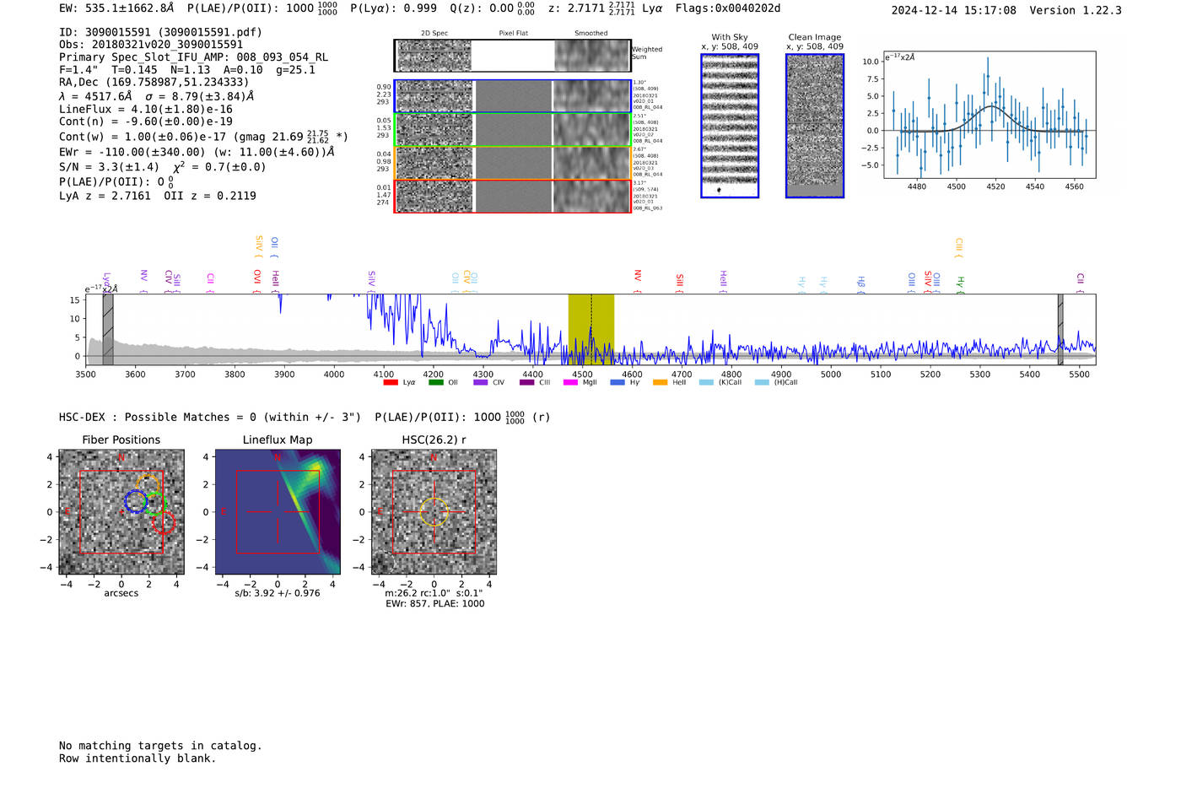
Task: Pick the blue Hγ legend swatch
Action: click(617, 383)
